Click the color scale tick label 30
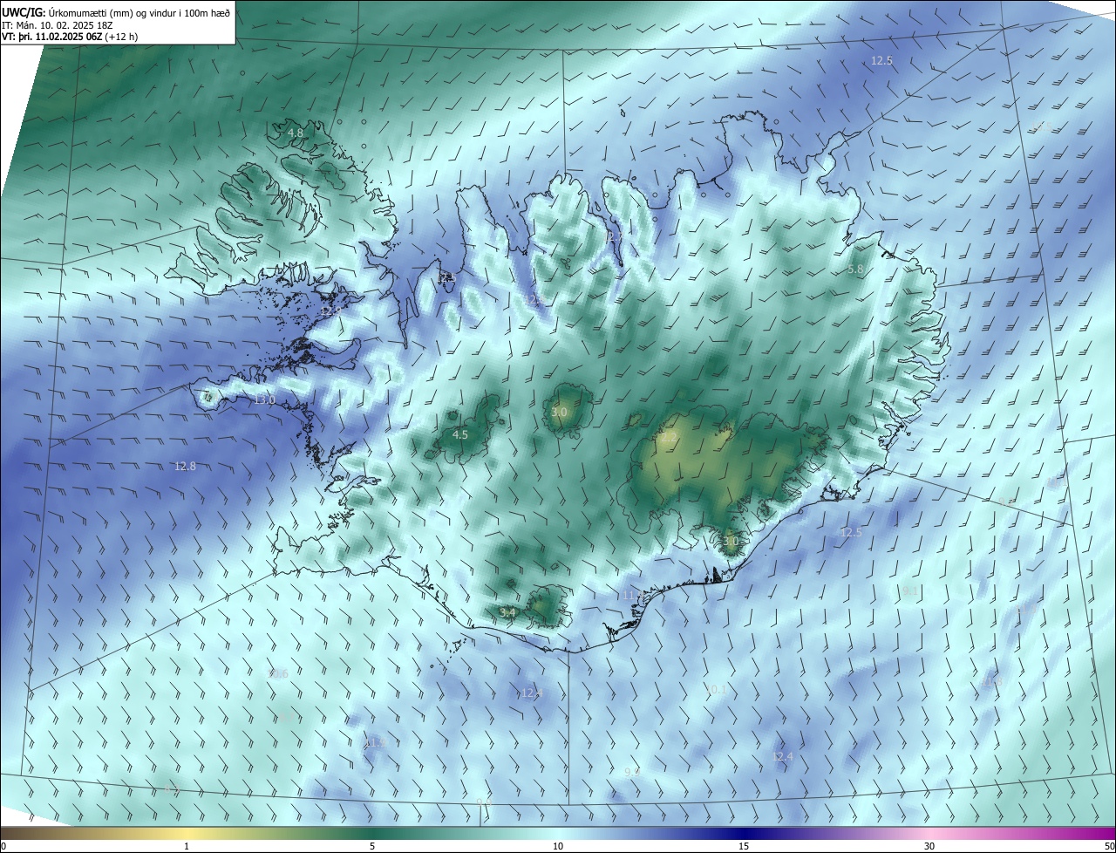Viewport: 1116px width, 853px height. click(x=929, y=847)
